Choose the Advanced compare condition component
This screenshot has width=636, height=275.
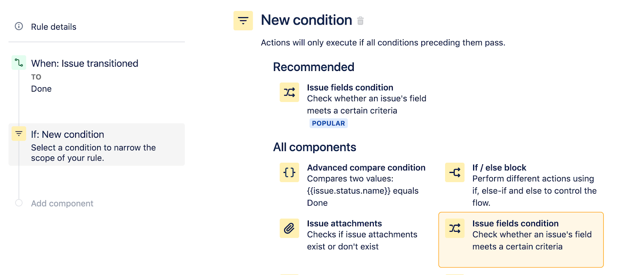pyautogui.click(x=366, y=167)
